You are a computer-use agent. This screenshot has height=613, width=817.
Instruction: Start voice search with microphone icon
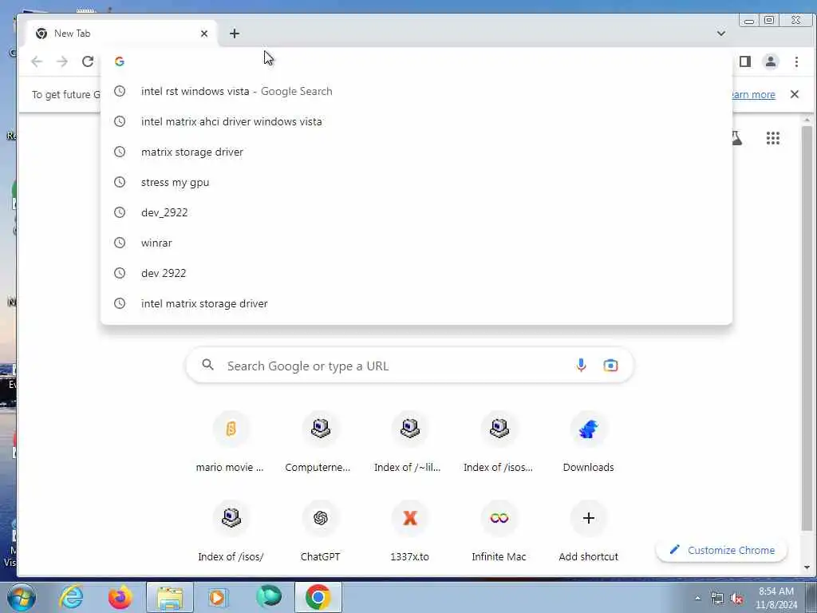point(581,365)
